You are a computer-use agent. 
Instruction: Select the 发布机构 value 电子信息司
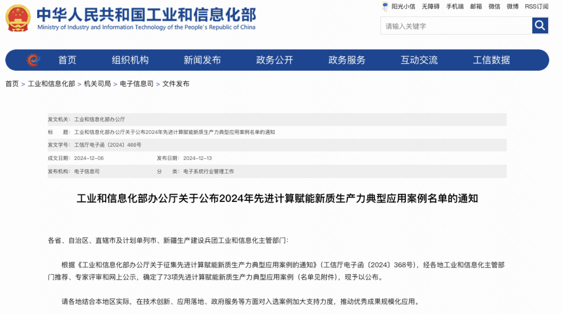[x=87, y=172]
